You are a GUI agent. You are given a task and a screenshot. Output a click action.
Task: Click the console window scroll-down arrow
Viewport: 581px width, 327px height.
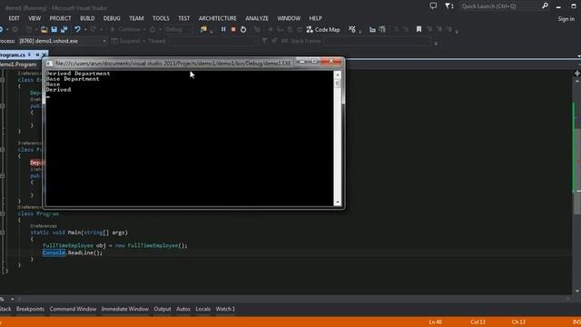[337, 203]
